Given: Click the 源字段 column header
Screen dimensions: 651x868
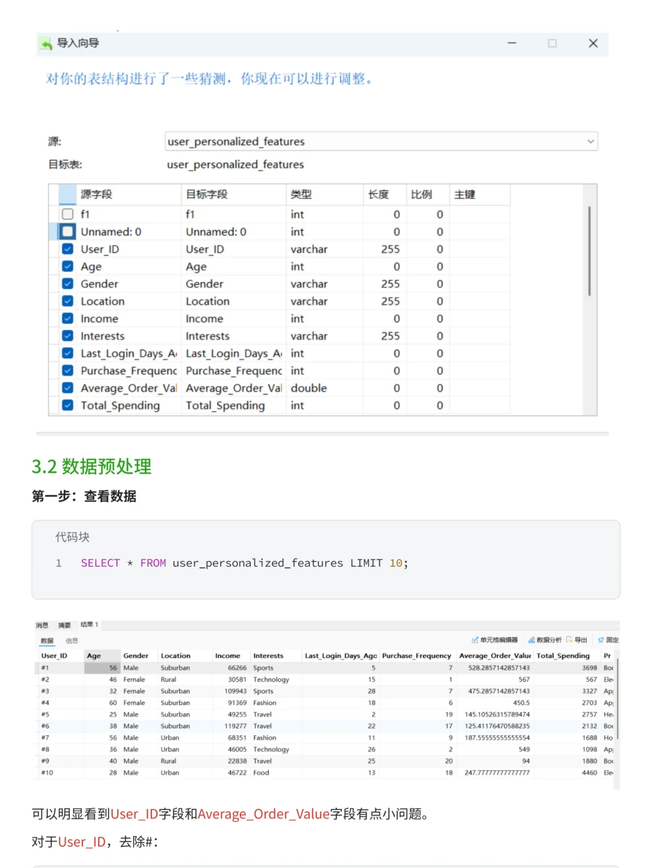Looking at the screenshot, I should tap(129, 194).
